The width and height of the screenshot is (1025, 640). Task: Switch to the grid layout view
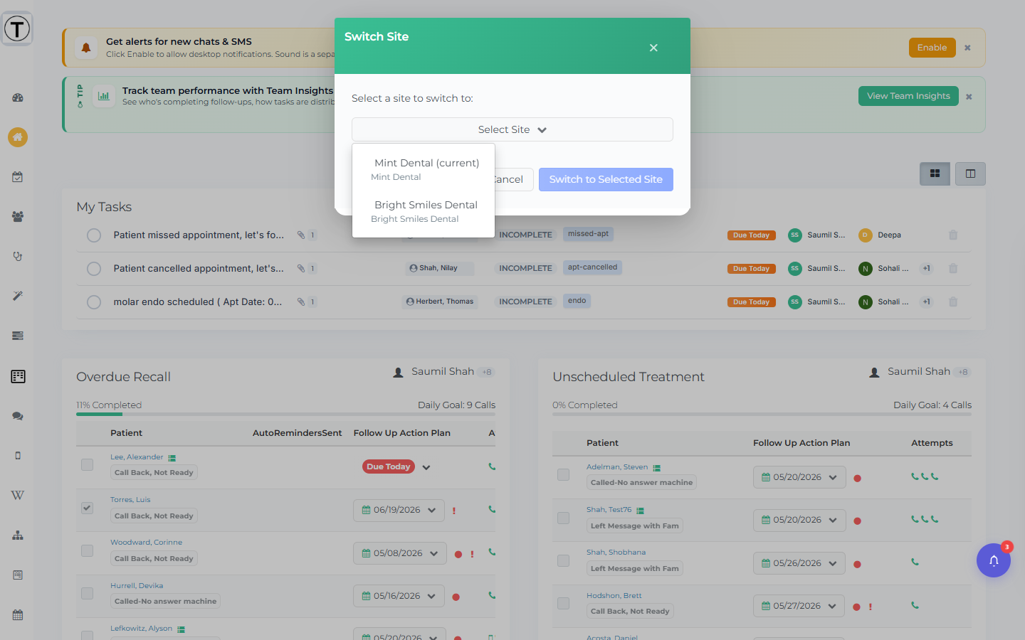click(935, 174)
